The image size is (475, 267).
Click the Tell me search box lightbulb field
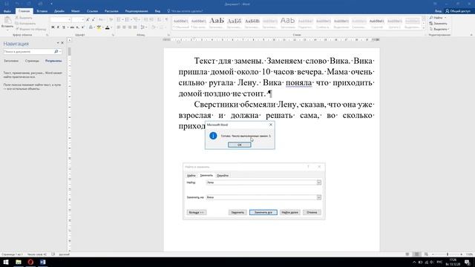pos(185,11)
